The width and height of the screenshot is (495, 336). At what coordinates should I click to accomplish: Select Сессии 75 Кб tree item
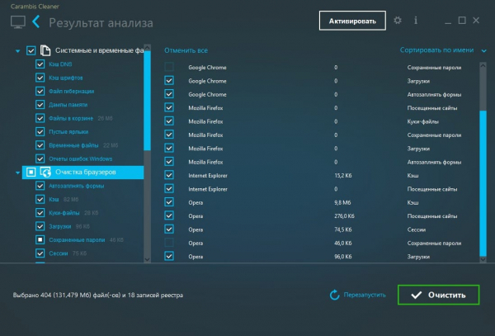68,253
